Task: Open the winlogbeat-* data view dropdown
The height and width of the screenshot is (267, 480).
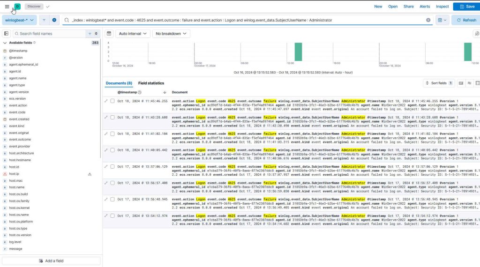Action: coord(19,20)
